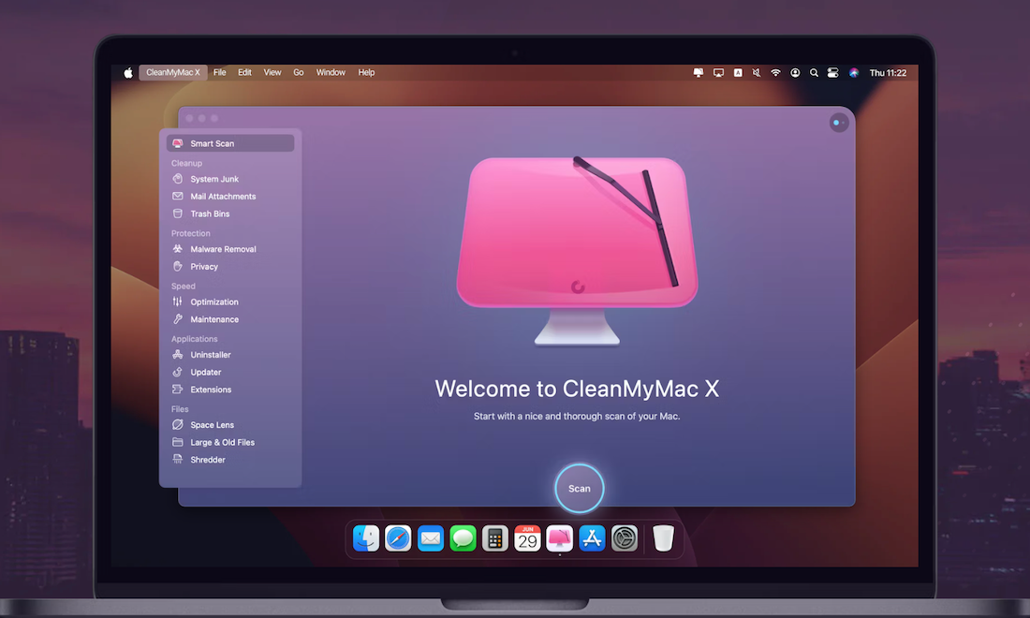The width and height of the screenshot is (1030, 618).
Task: Open the CleanMyMac X menu
Action: coord(173,73)
